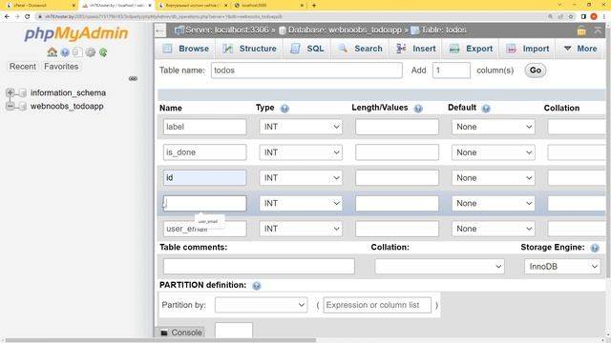Go back with the browser back arrow
The width and height of the screenshot is (611, 343).
[x=7, y=16]
